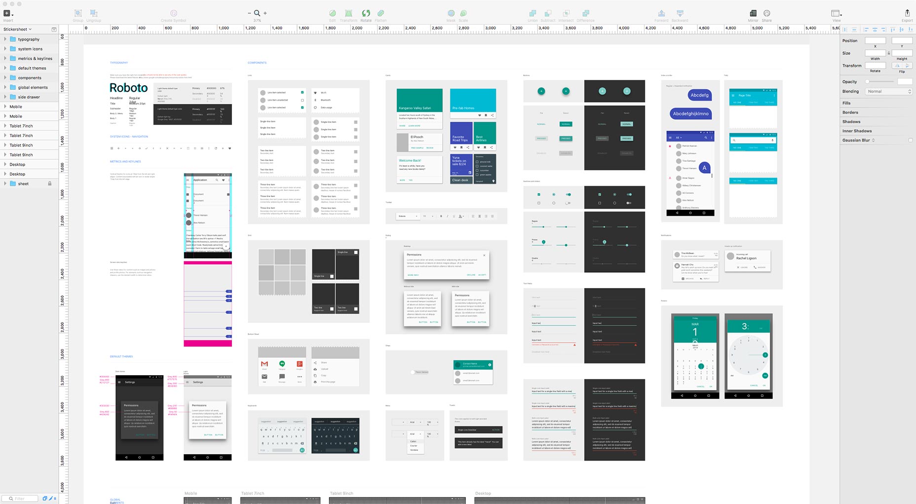Click the Group icon in the toolbar

(x=78, y=13)
